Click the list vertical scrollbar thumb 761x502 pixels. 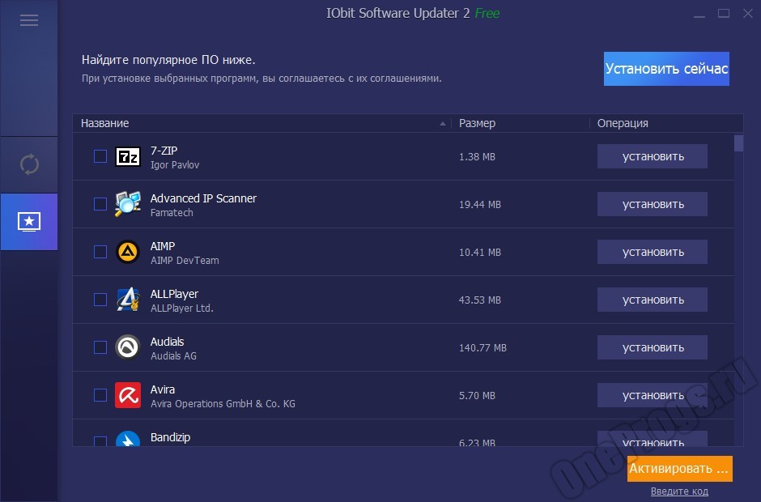(x=738, y=143)
